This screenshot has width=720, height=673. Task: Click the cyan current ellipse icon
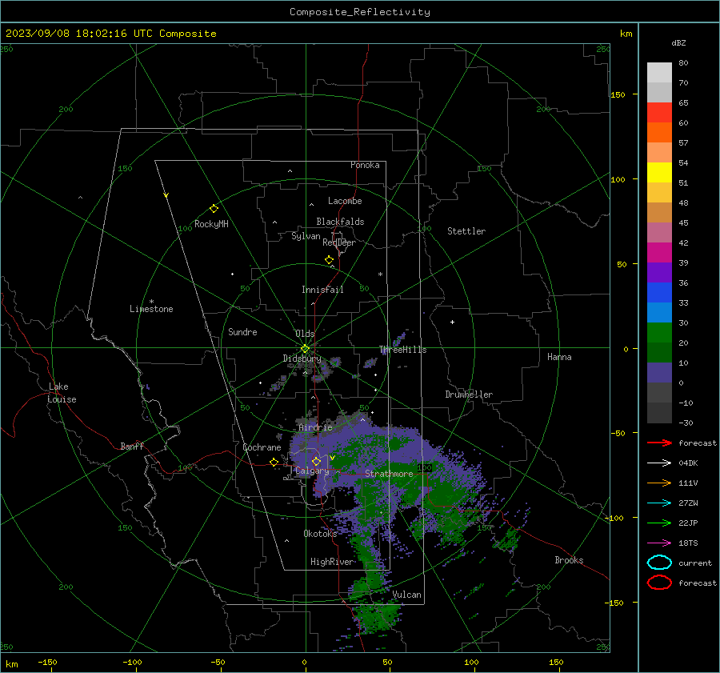(x=659, y=563)
